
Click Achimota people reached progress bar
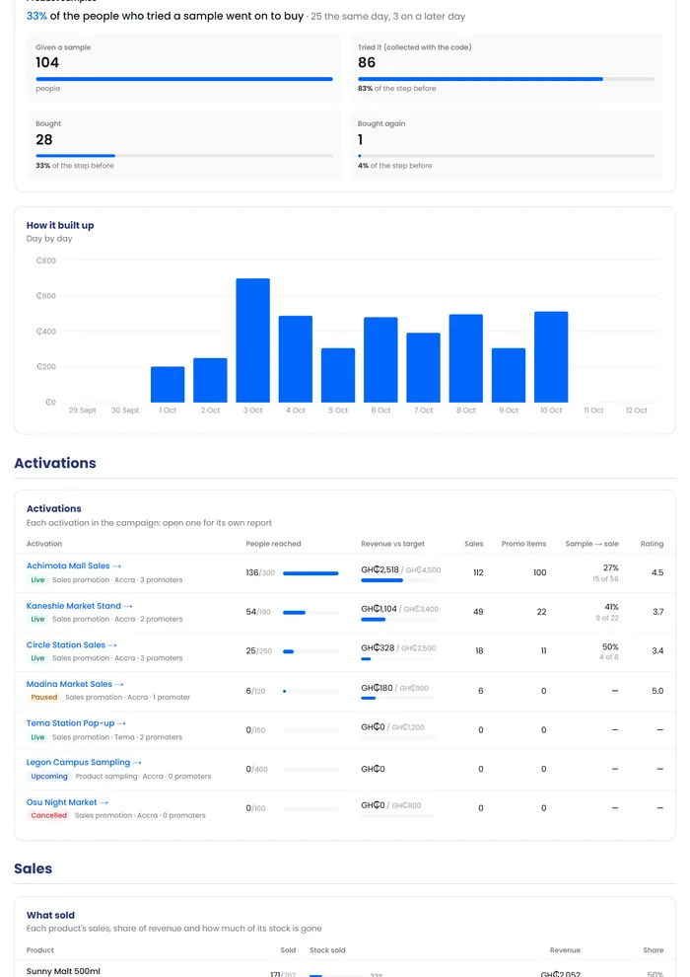click(x=311, y=573)
